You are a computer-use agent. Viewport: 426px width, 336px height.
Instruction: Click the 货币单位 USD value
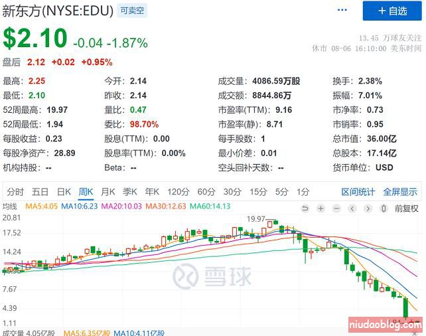pyautogui.click(x=384, y=167)
